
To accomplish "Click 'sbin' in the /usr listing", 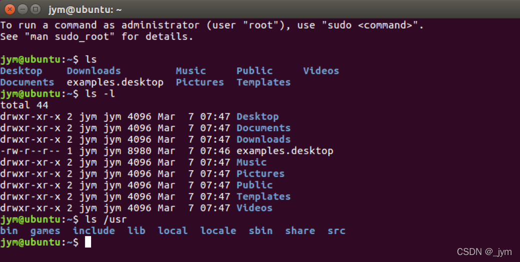I will [261, 231].
